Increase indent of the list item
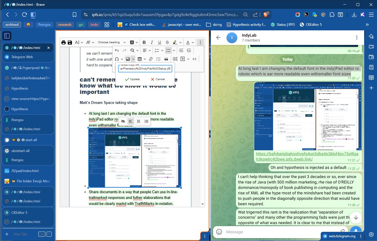The width and height of the screenshot is (377, 241). [x=189, y=50]
